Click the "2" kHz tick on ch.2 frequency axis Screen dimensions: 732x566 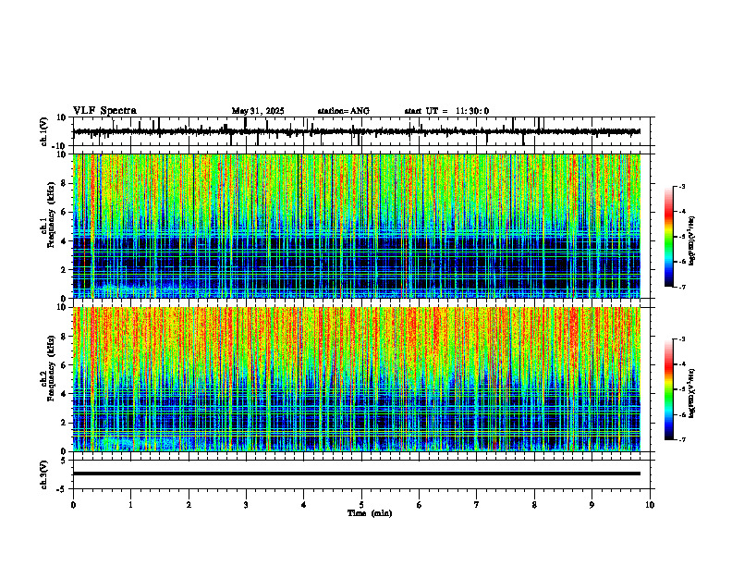(65, 423)
